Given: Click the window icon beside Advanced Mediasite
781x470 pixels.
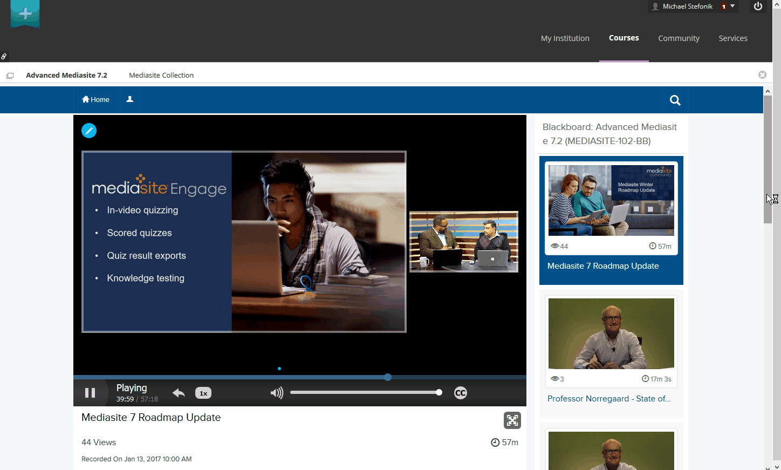Looking at the screenshot, I should point(10,76).
